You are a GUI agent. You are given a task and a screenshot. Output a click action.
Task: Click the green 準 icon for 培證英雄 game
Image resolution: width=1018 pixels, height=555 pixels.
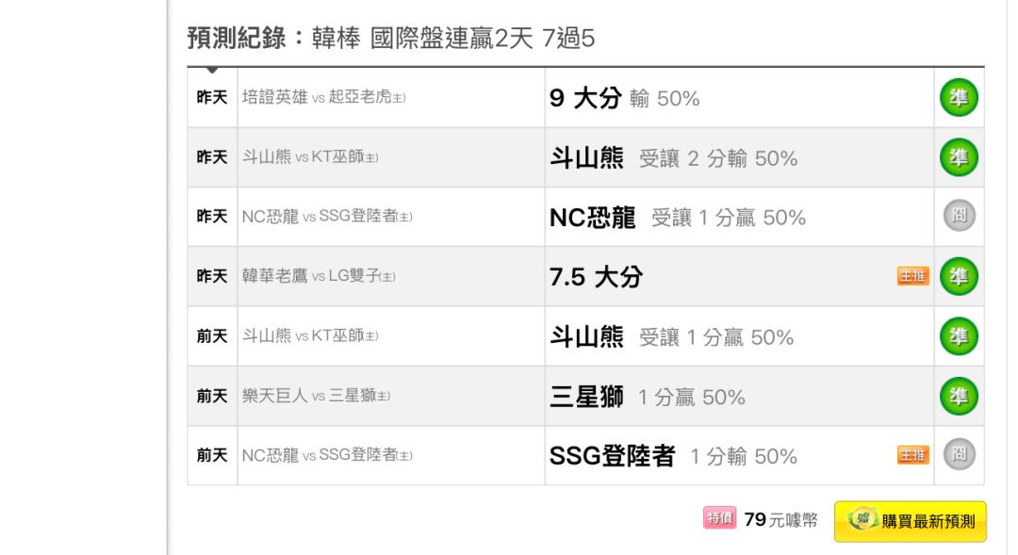click(x=959, y=98)
